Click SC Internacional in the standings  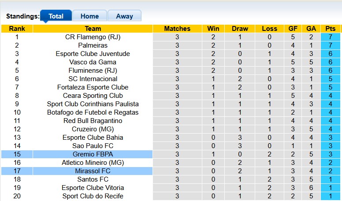pos(93,79)
